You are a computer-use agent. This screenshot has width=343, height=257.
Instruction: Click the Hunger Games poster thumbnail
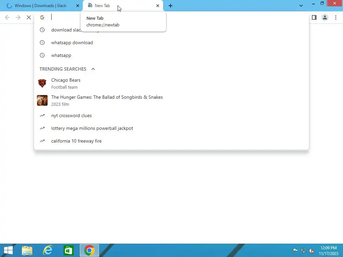[x=42, y=100]
